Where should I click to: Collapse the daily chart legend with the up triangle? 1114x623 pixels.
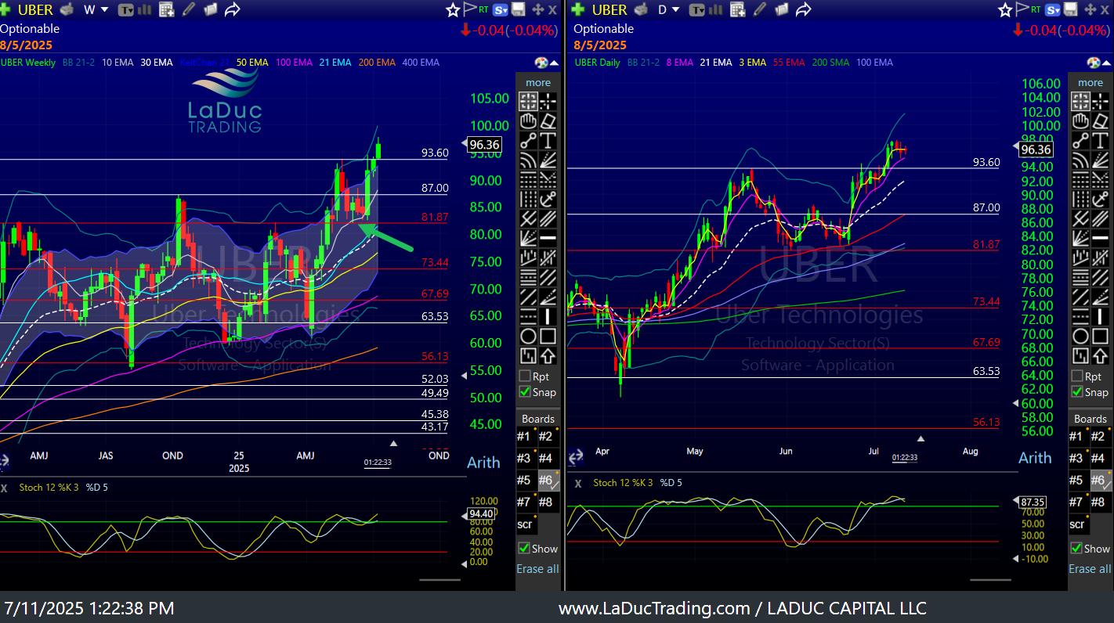pyautogui.click(x=1107, y=63)
